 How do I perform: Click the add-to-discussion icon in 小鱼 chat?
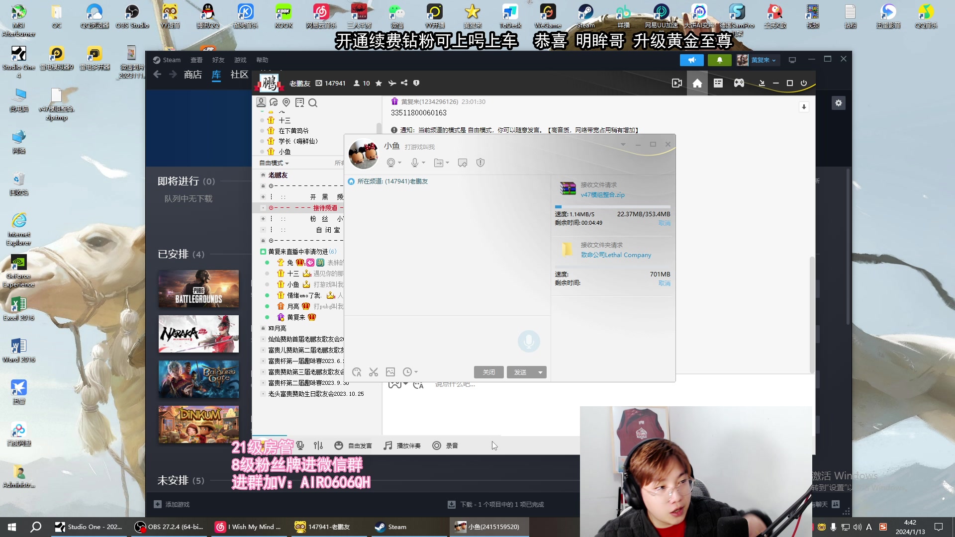click(463, 163)
